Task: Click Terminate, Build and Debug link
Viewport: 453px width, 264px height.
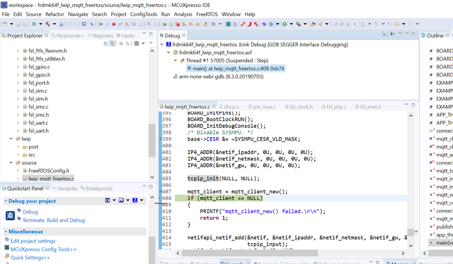Action: [54, 220]
